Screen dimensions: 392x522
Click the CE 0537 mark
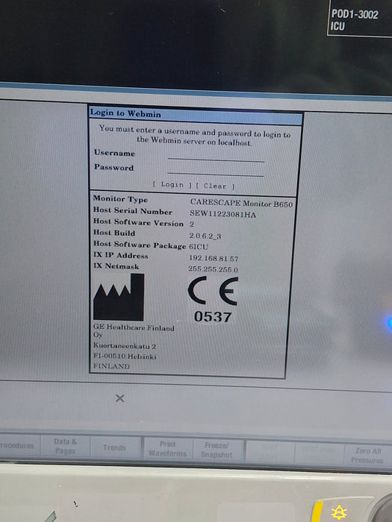click(x=213, y=300)
